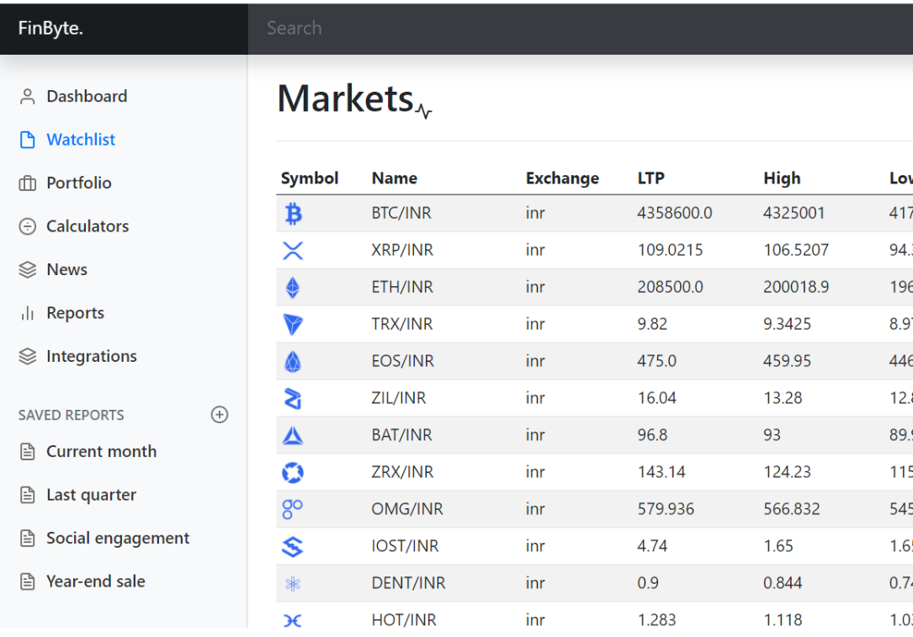The image size is (913, 637).
Task: Click the LTP column header
Action: (x=650, y=178)
